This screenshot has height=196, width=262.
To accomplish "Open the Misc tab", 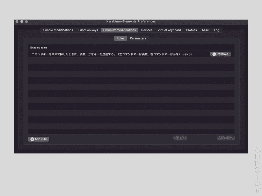I will 205,30.
